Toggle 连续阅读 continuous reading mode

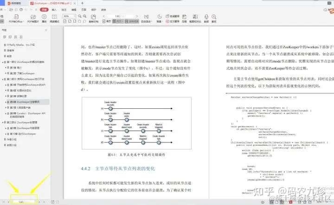[x=132, y=21]
